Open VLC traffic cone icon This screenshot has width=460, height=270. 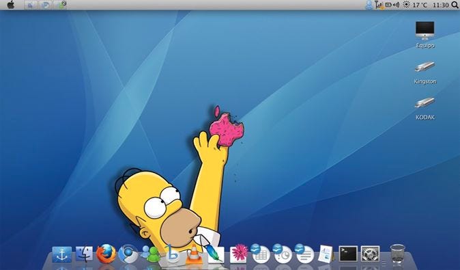click(195, 254)
